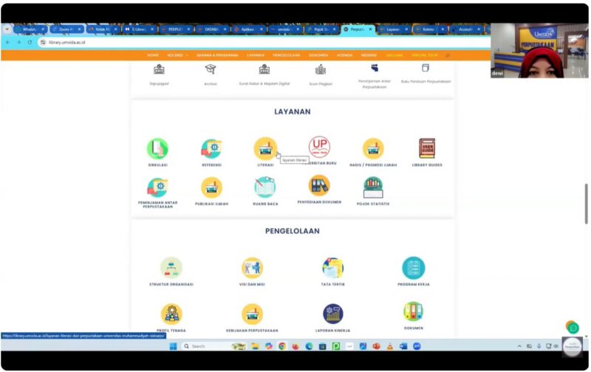
Task: Open the Literasi service icon
Action: click(264, 148)
